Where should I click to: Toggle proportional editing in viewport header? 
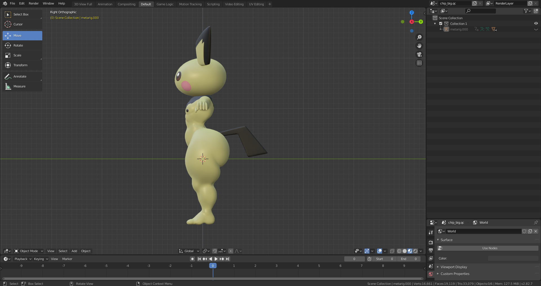[231, 251]
